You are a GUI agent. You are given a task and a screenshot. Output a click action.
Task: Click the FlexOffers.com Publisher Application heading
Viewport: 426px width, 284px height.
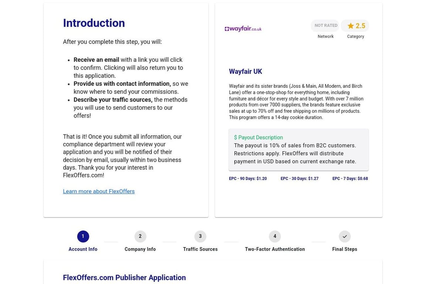coord(124,277)
